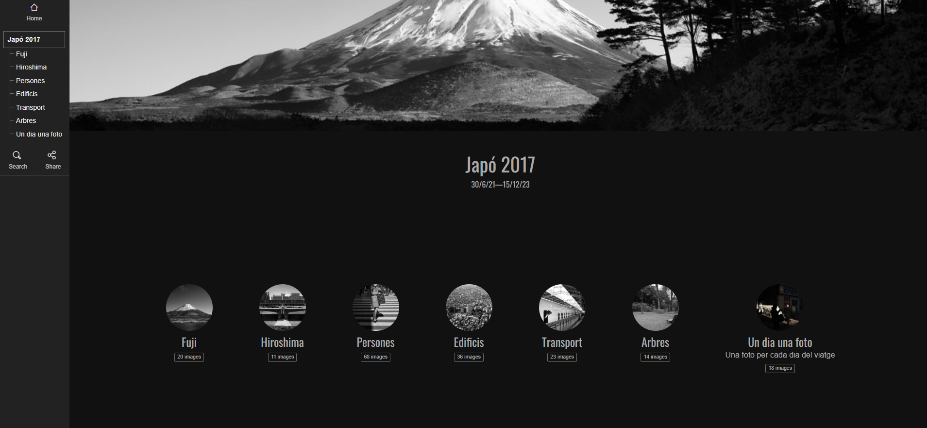Open Fuji in the sidebar tree
Image resolution: width=927 pixels, height=428 pixels.
(21, 54)
